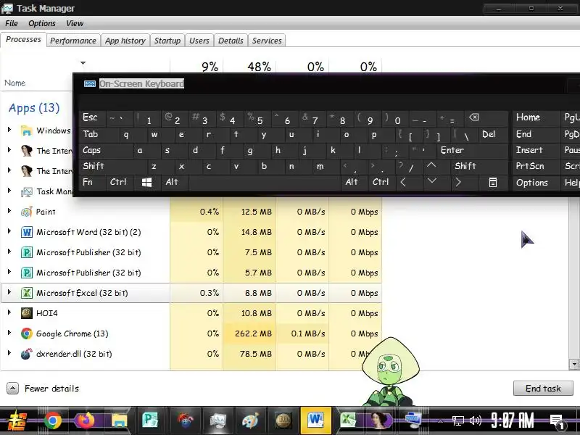
Task: Toggle Fn key on On-Screen Keyboard
Action: tap(93, 182)
